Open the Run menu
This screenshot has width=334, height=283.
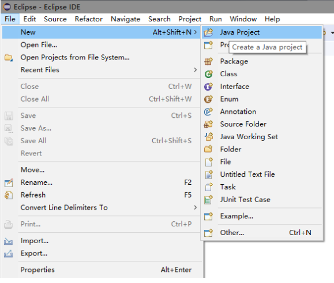click(x=216, y=19)
